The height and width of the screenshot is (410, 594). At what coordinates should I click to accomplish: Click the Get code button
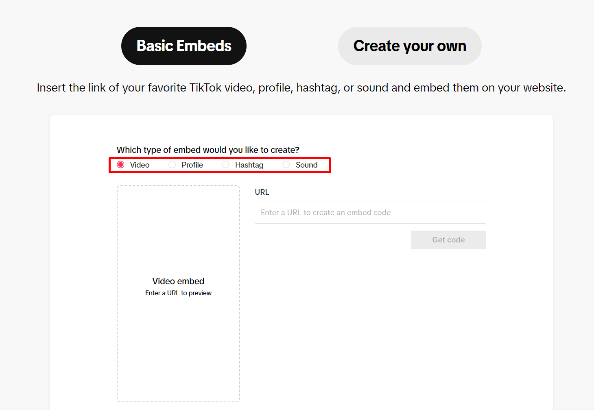[x=448, y=240]
